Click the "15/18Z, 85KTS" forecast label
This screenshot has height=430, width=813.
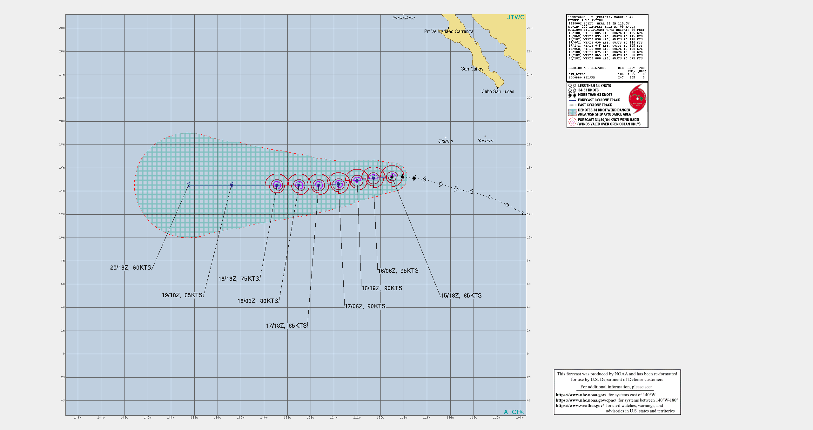[461, 296]
